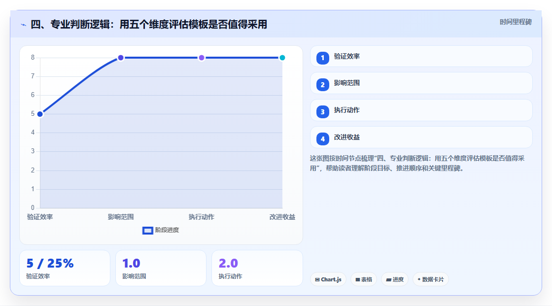Click the y-axis tick label 0
The image size is (552, 306).
coord(33,208)
